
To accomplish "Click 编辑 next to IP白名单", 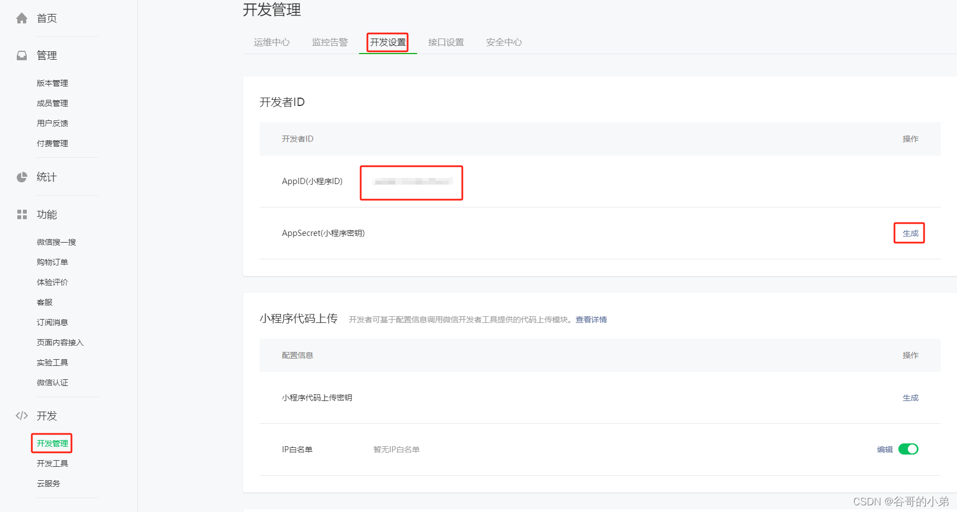I will tap(885, 450).
